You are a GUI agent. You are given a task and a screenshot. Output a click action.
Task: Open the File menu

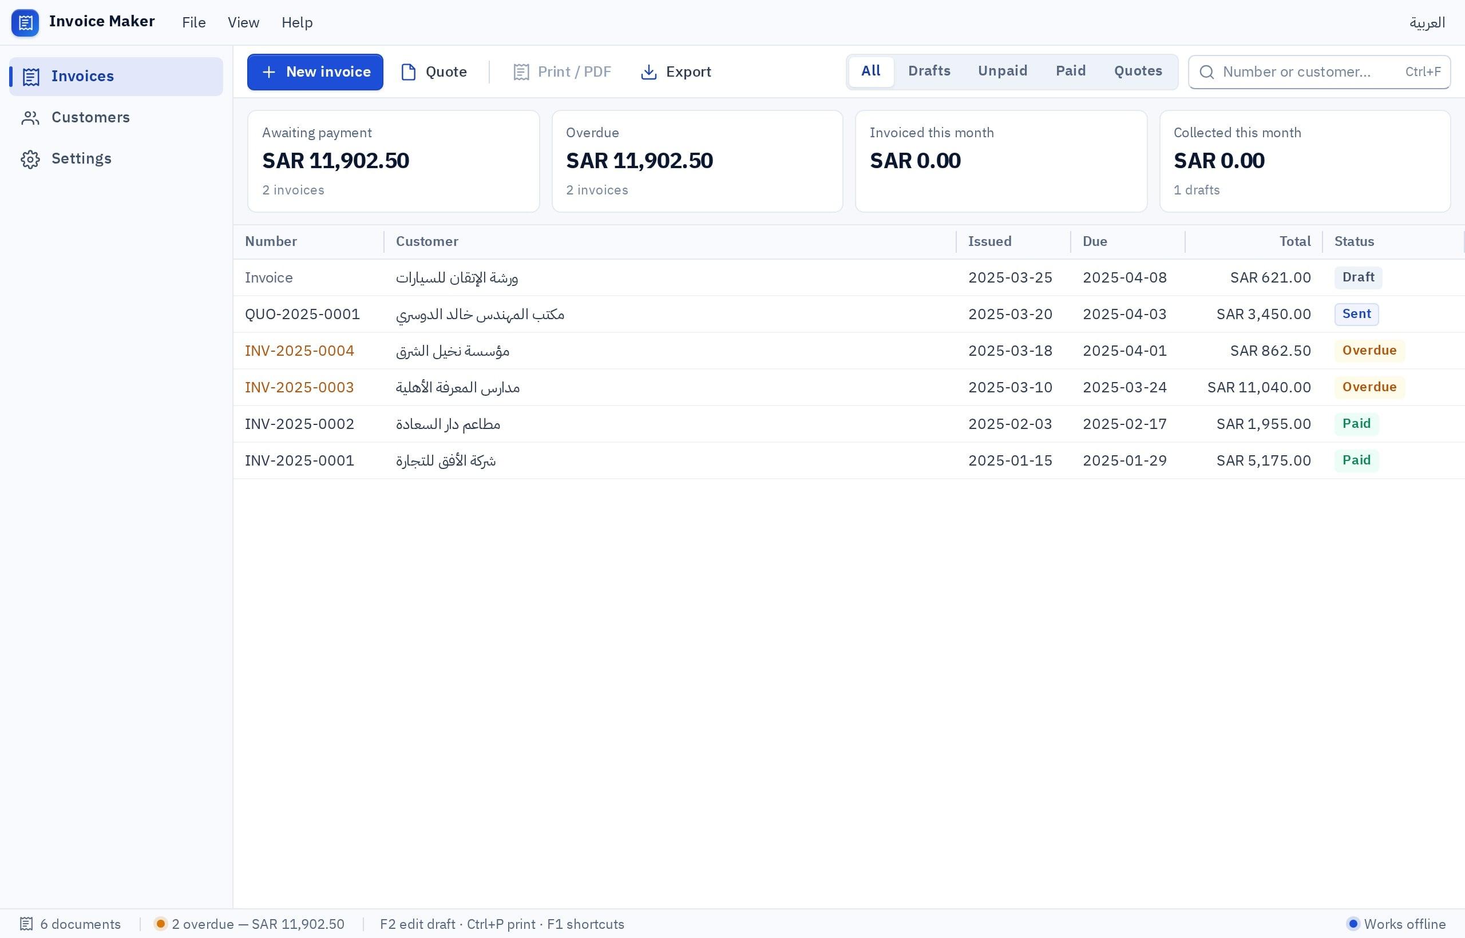point(194,22)
